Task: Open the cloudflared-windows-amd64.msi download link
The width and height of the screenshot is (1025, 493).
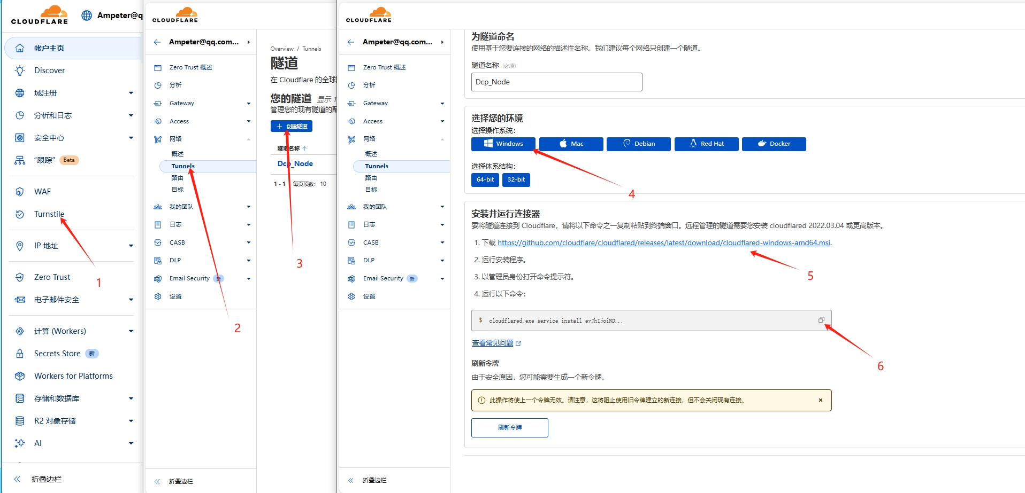Action: pos(664,242)
